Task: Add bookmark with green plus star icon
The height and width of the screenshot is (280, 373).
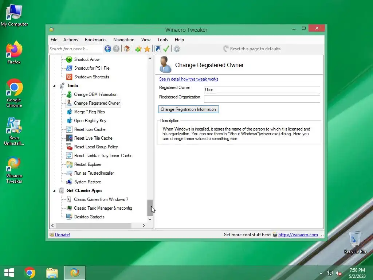Action: tap(138, 49)
